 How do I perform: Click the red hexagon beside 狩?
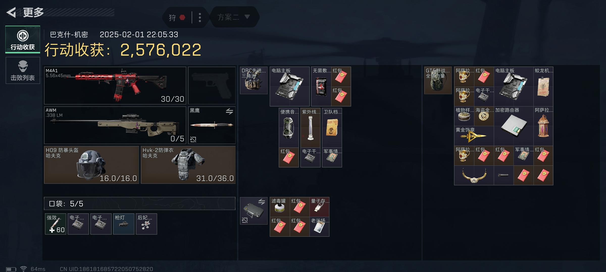click(x=182, y=17)
